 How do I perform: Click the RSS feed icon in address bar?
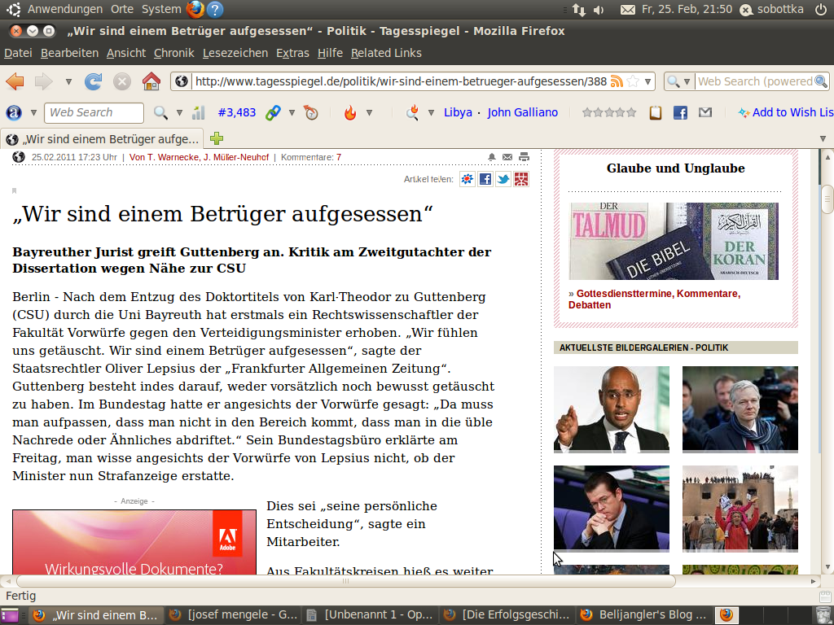click(617, 81)
